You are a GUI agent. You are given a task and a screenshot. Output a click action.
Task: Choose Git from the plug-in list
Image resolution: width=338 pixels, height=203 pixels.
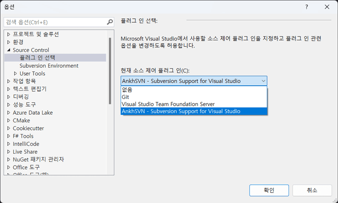click(x=194, y=97)
